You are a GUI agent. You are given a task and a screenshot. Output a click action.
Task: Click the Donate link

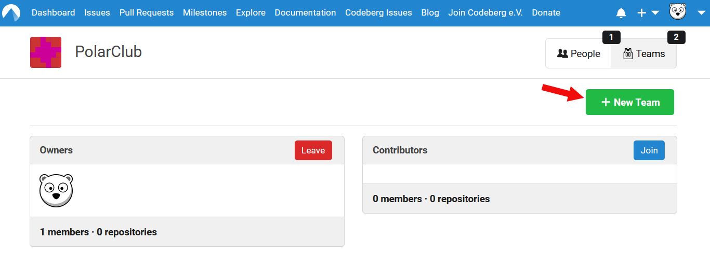tap(546, 13)
